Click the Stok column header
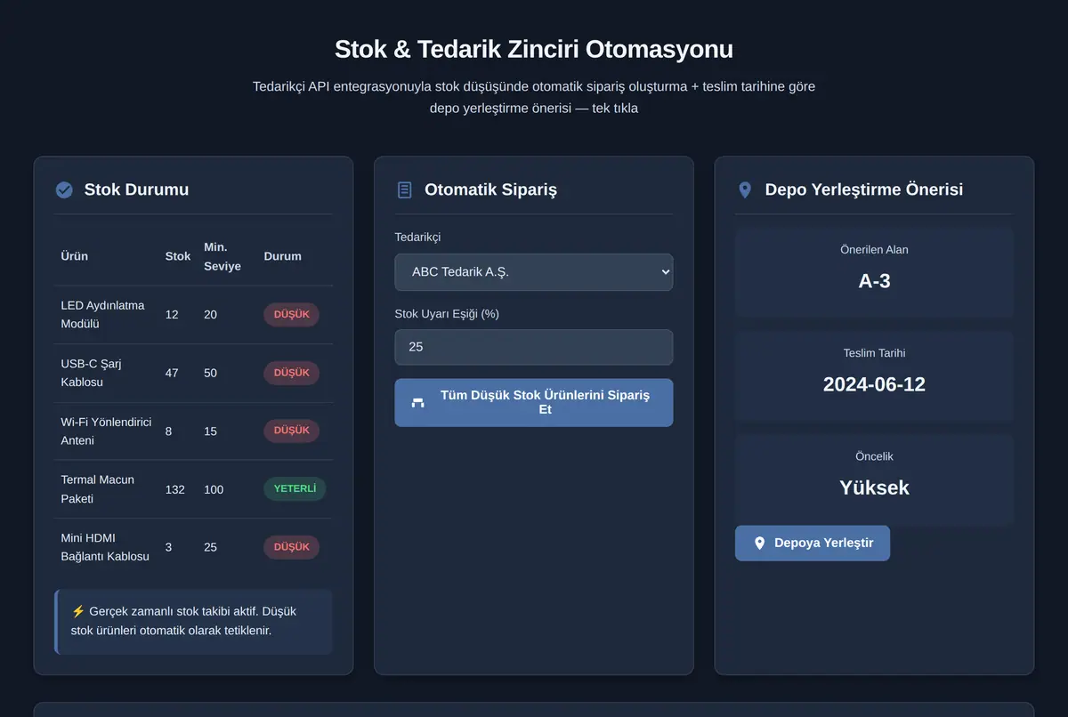Screen dimensions: 1068x717 (x=178, y=256)
